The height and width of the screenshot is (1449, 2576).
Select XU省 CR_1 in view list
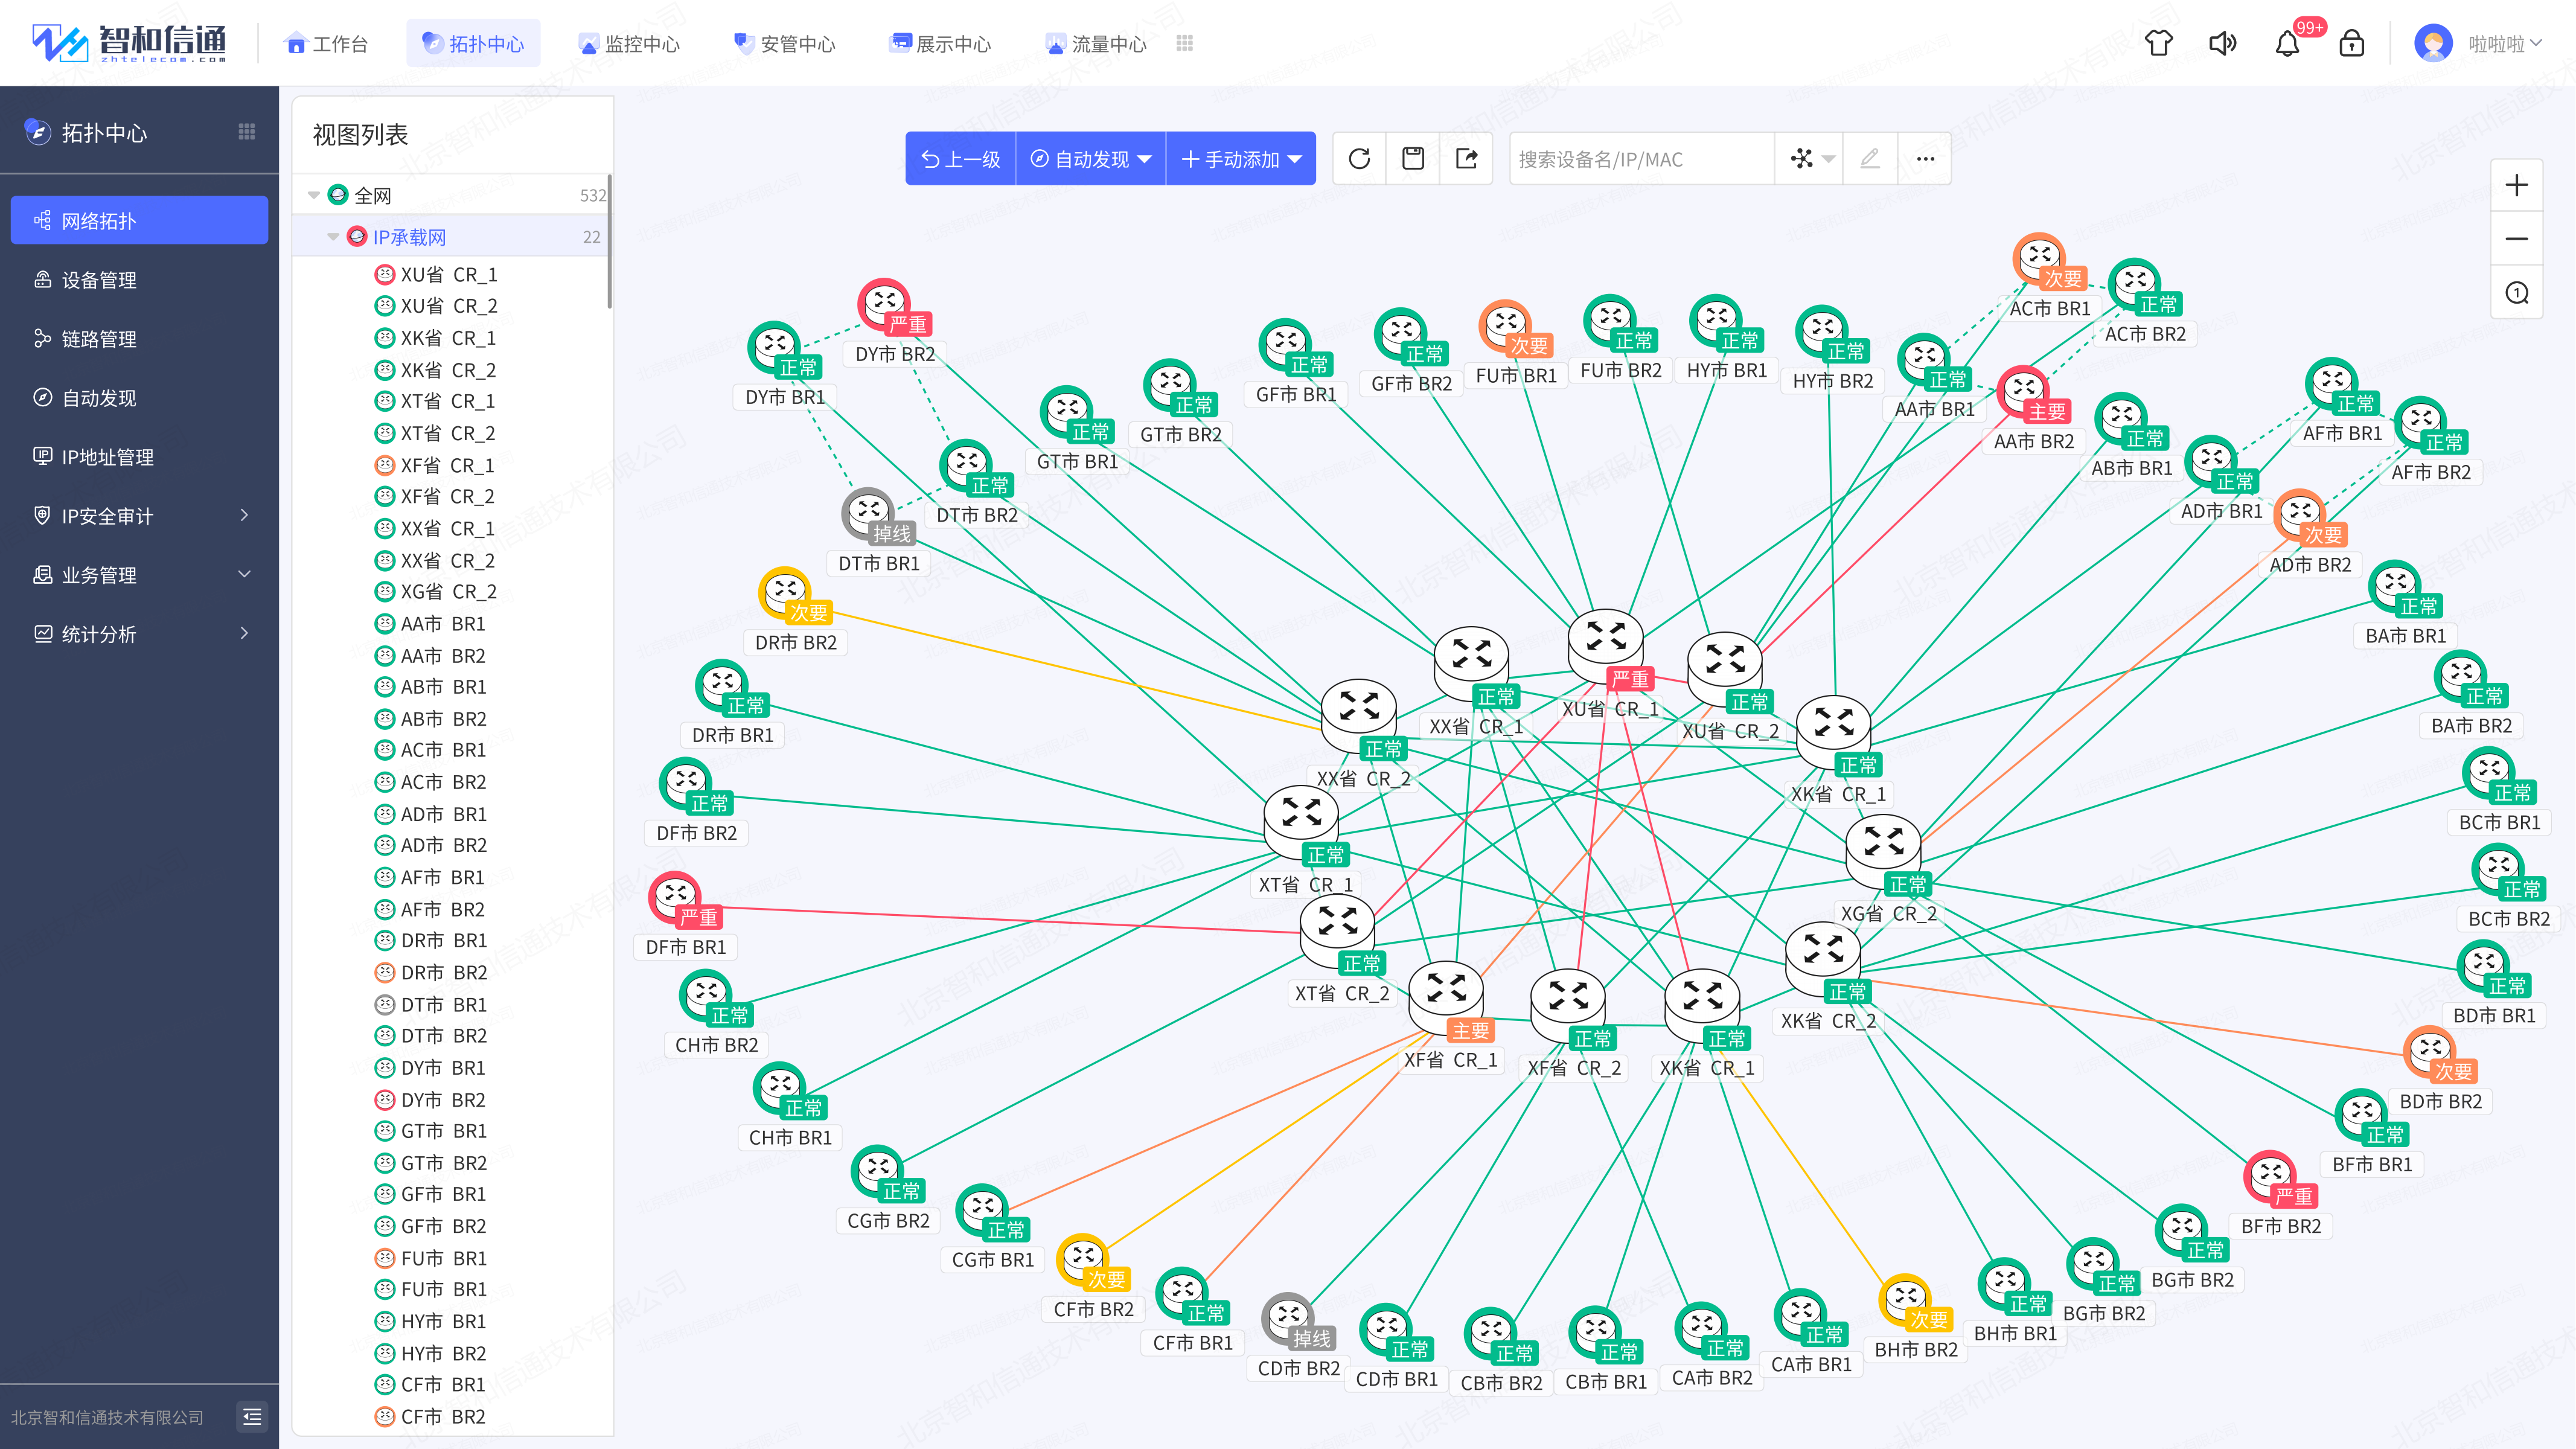[448, 274]
